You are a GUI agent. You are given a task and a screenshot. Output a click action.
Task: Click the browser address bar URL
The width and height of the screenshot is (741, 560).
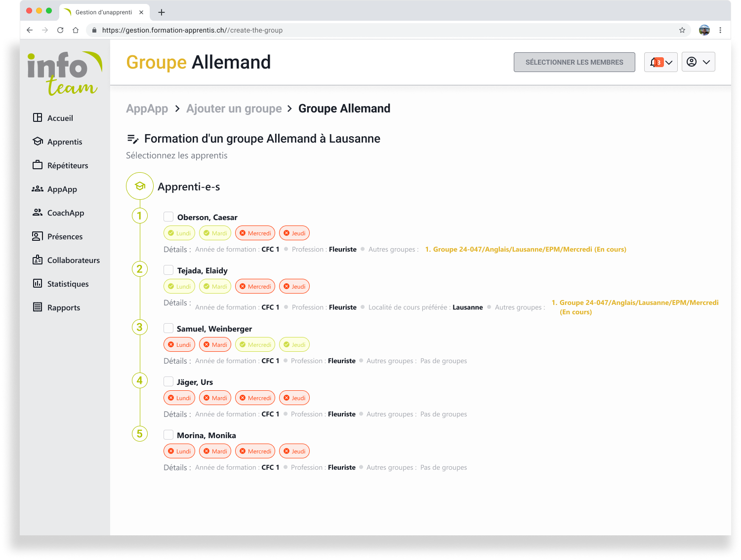[192, 30]
